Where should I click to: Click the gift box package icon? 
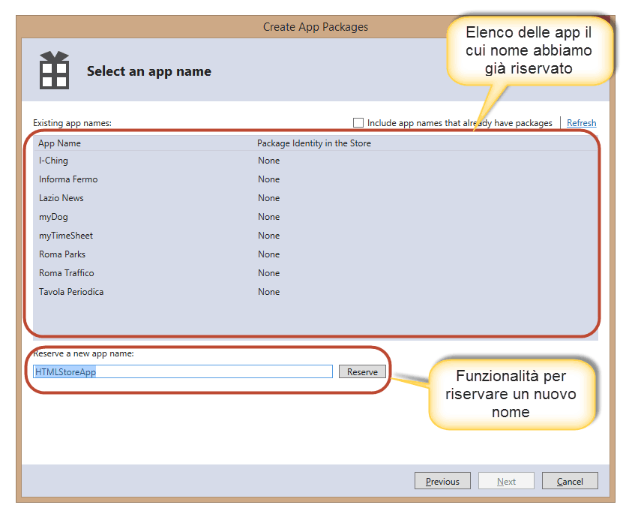pyautogui.click(x=54, y=71)
